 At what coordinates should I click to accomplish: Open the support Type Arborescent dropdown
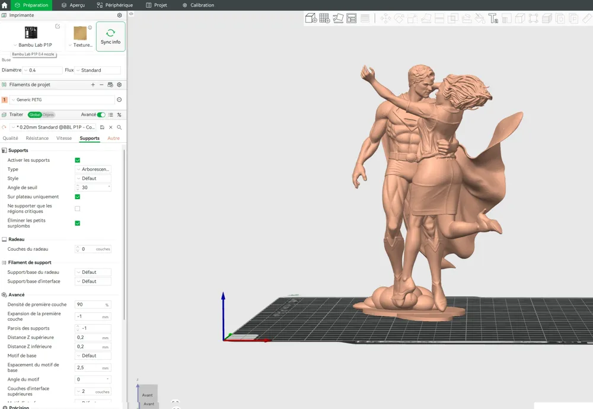tap(93, 170)
